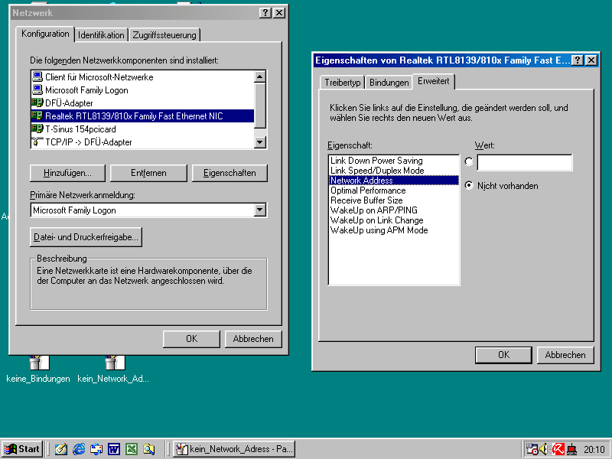Click adapter icon beside T-Sinus 154pcicard

pos(37,129)
